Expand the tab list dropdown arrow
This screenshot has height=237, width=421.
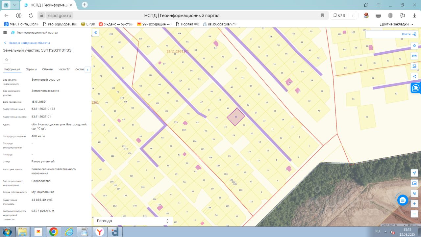(14, 5)
